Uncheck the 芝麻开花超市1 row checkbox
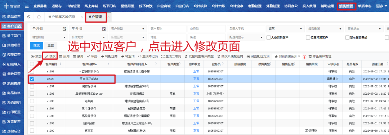This screenshot has height=135, width=389. click(32, 79)
